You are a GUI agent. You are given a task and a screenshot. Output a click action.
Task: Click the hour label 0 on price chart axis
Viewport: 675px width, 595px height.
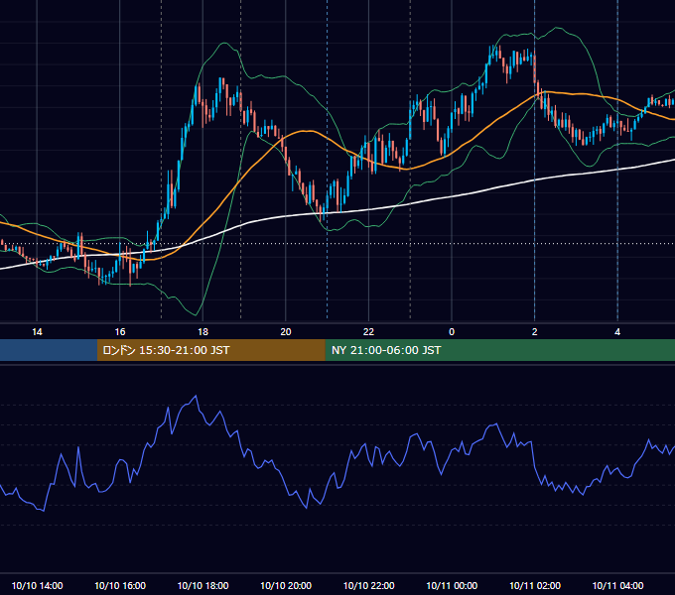(x=452, y=332)
